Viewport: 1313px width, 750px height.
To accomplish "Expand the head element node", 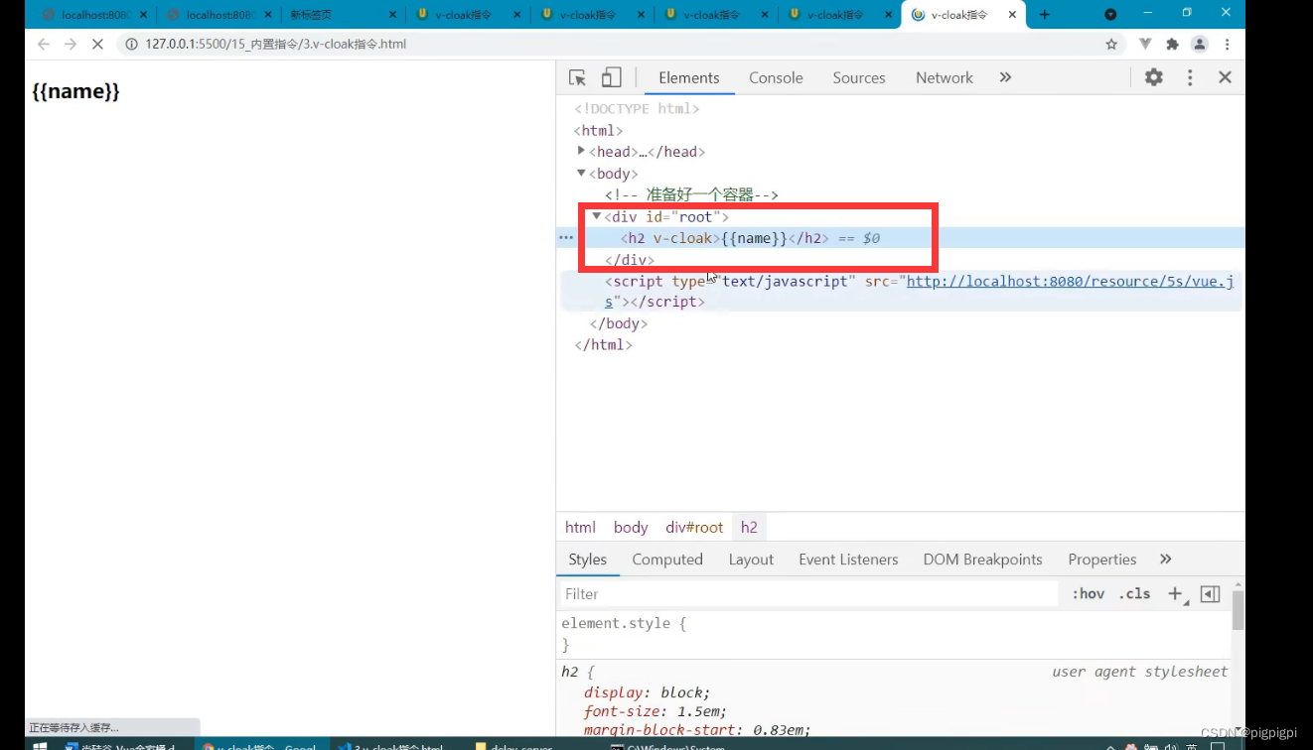I will 582,151.
